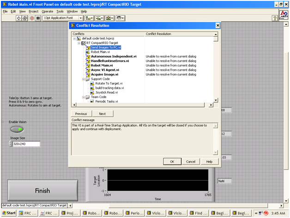Click conflicts list scroll-right arrow
Screen dimensions: 290x218
[x=211, y=105]
